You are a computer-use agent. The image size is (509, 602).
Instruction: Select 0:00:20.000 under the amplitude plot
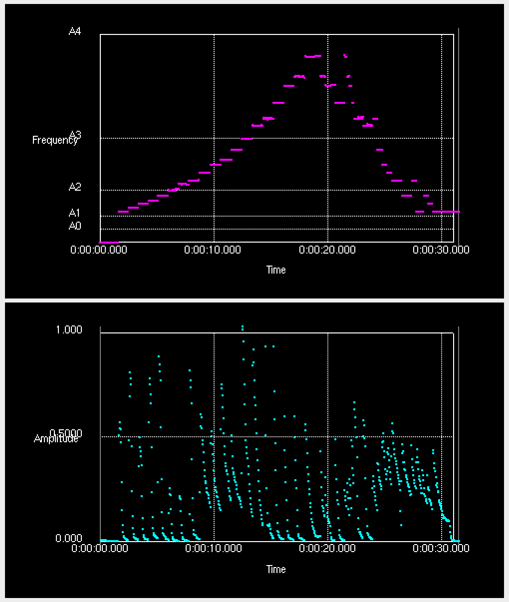pos(327,548)
